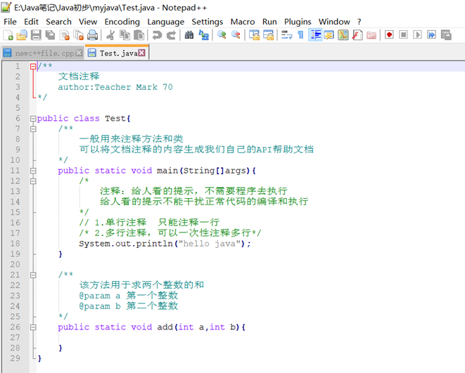The width and height of the screenshot is (465, 373).
Task: Zoom out with the magnifier minus icon
Action: coord(236,35)
